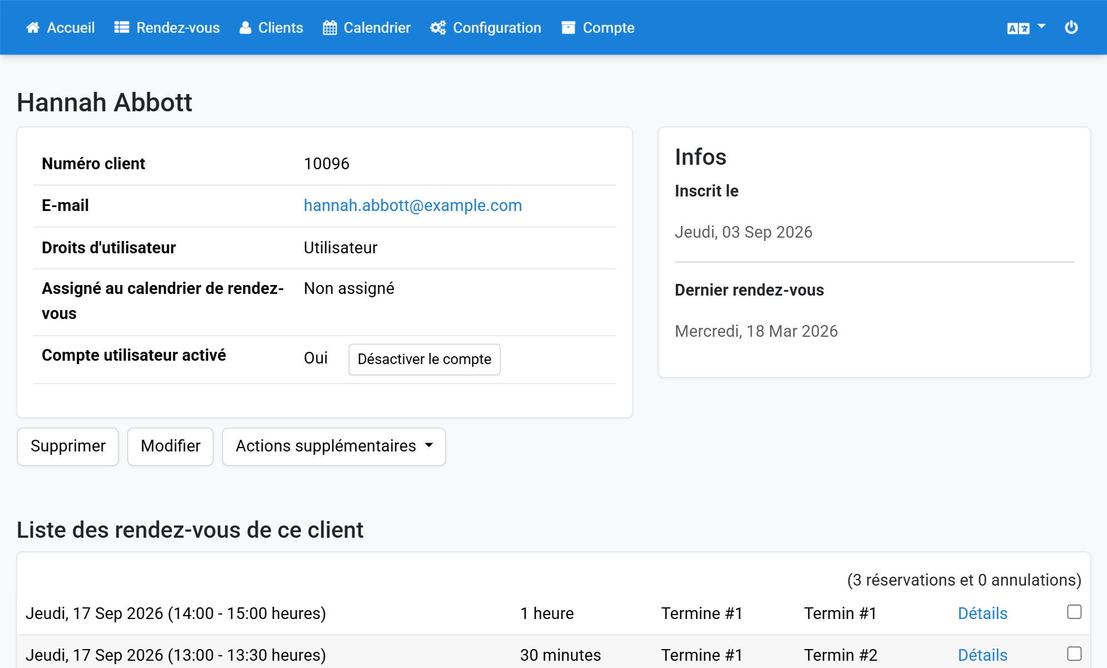Click the Utilisateur rights value
Image resolution: width=1107 pixels, height=668 pixels.
coord(340,248)
